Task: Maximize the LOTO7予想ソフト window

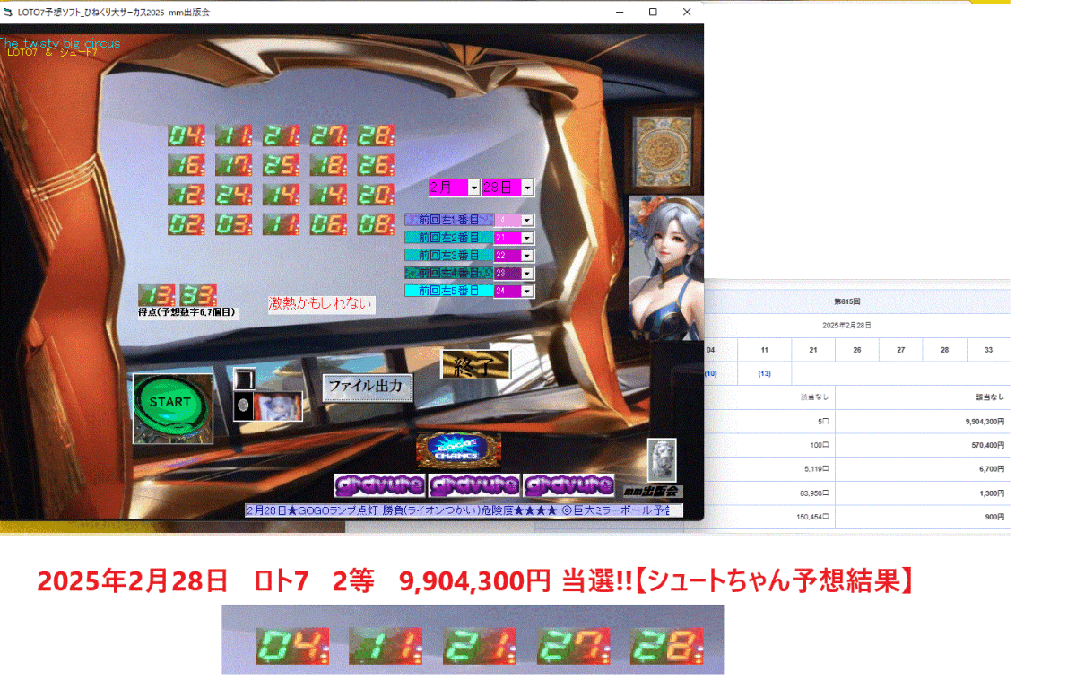Action: [653, 12]
